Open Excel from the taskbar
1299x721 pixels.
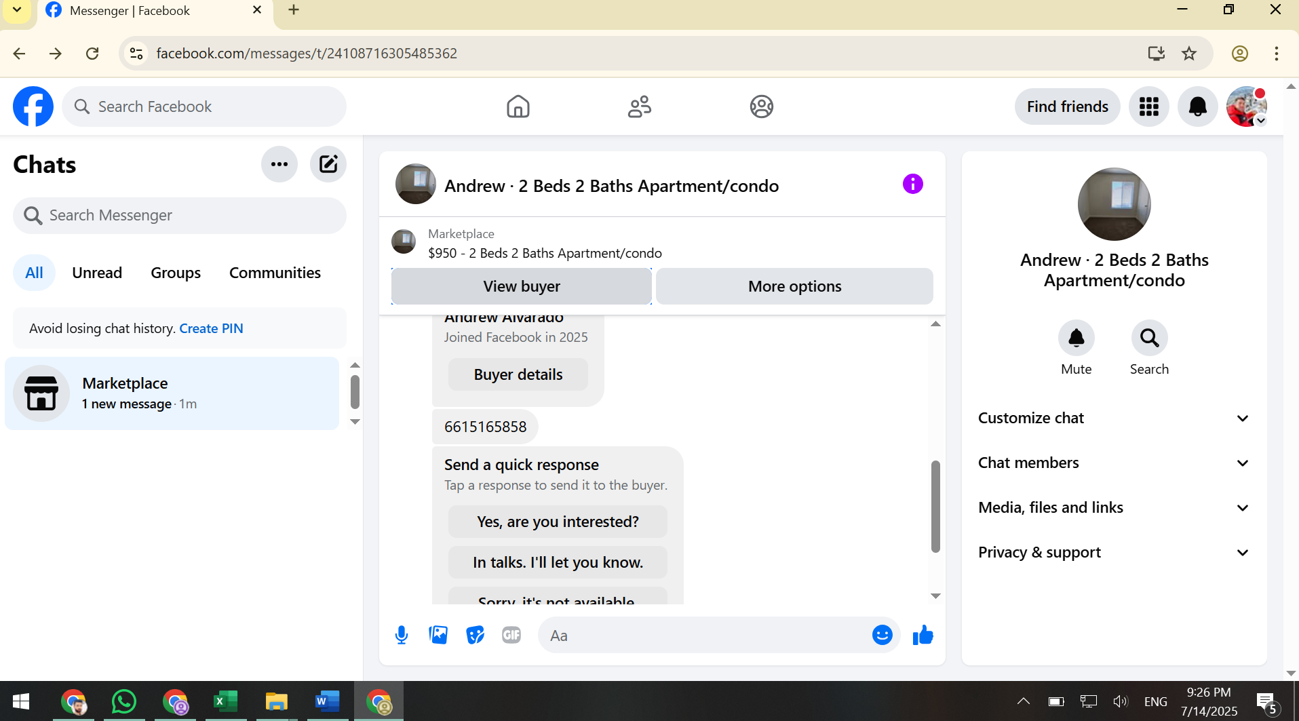[x=225, y=701]
